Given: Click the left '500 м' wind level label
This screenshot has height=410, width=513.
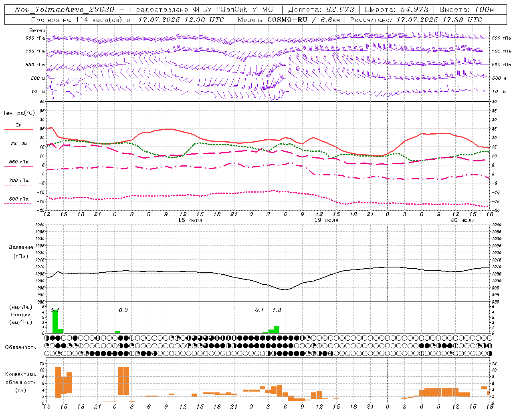Looking at the screenshot, I should pyautogui.click(x=38, y=78).
